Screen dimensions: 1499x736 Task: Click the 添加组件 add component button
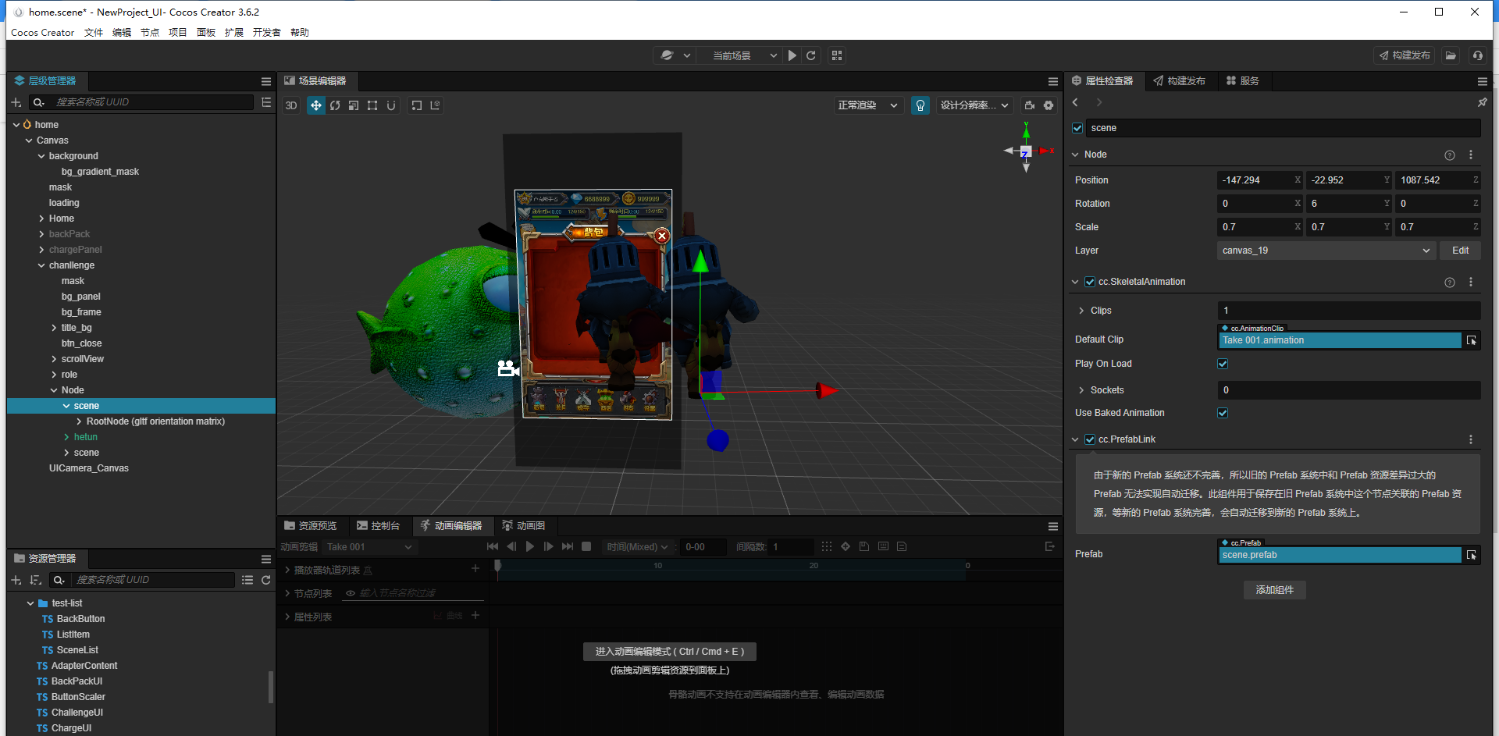point(1274,590)
